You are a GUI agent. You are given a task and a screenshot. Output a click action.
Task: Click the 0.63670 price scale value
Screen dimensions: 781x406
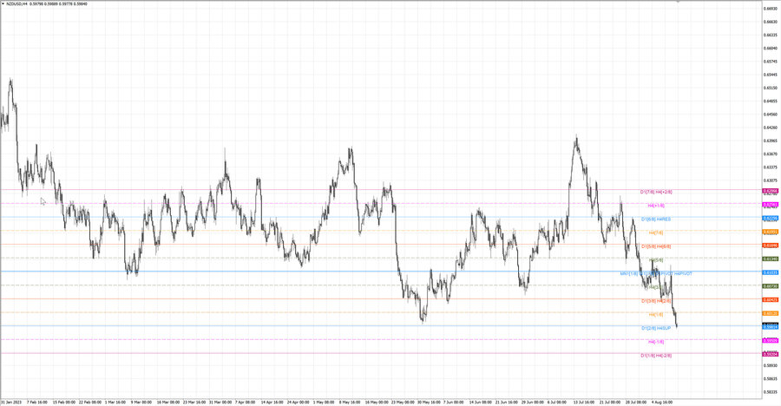771,154
